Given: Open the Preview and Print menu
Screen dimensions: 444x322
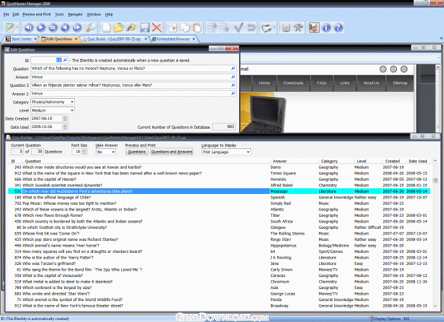Looking at the screenshot, I should tap(37, 13).
